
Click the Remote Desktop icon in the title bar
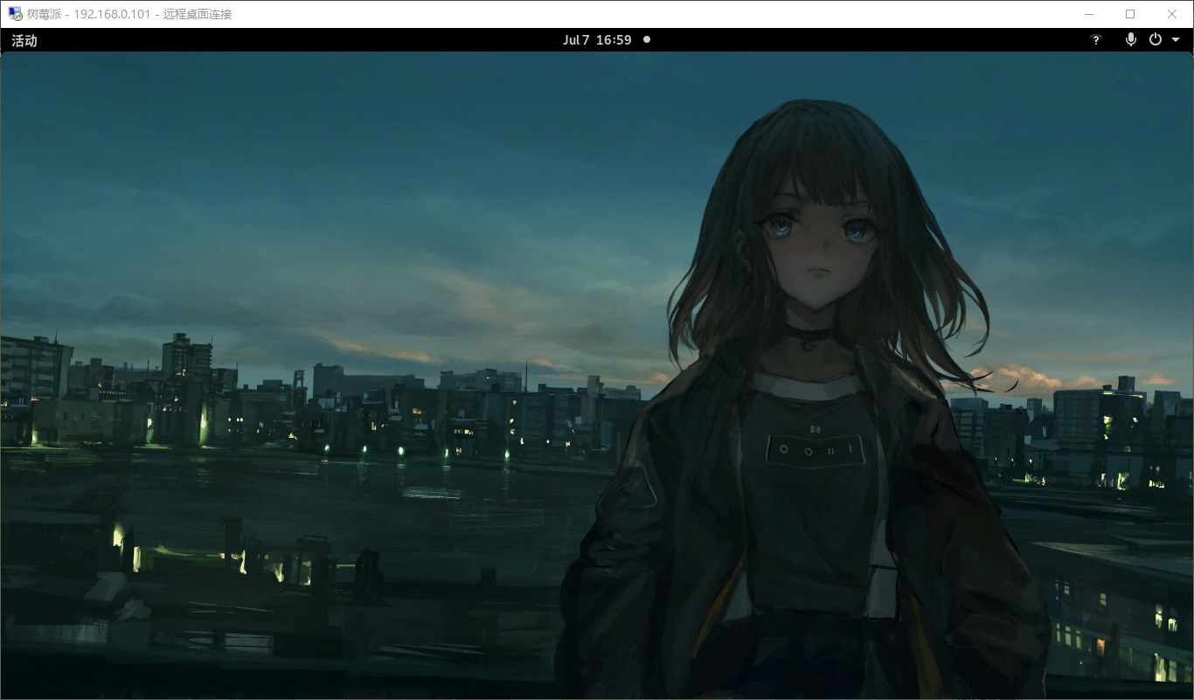[x=15, y=14]
